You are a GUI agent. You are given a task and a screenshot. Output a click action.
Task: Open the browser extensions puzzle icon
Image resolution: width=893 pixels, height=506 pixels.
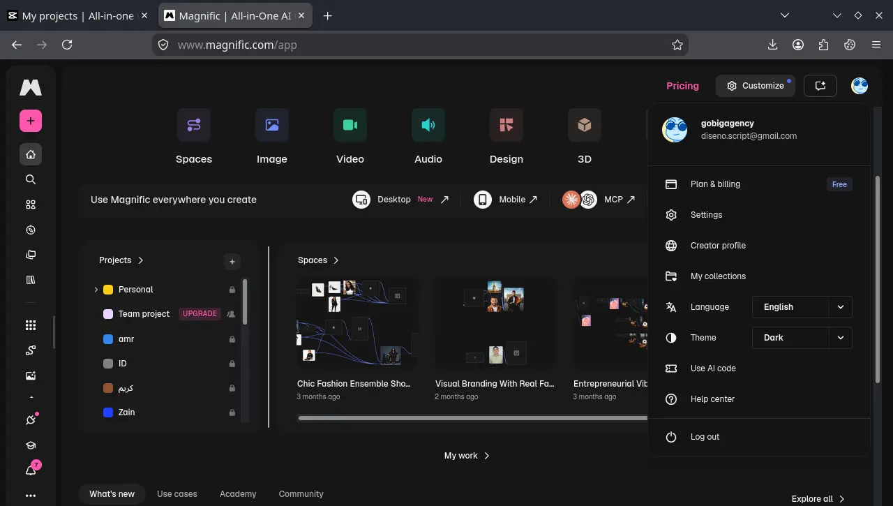824,45
